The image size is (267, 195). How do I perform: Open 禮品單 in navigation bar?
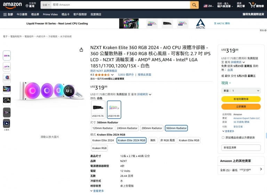(x=35, y=14)
